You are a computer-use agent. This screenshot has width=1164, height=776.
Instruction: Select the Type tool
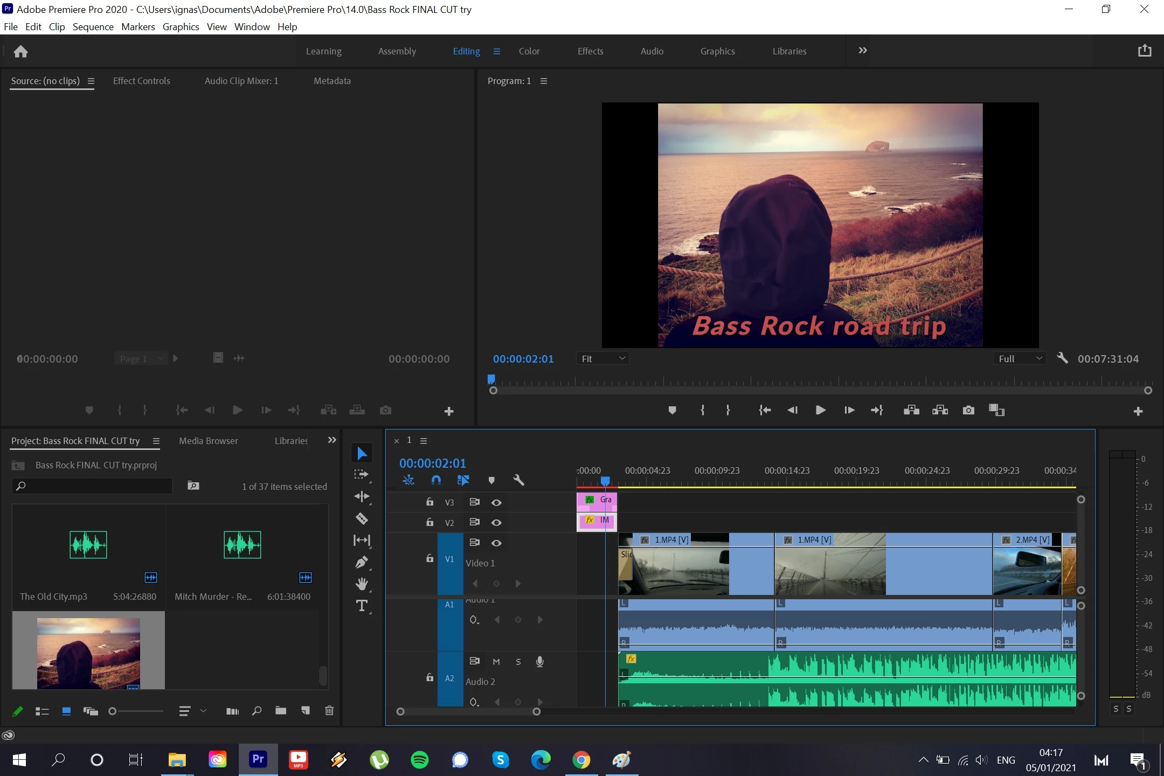362,606
